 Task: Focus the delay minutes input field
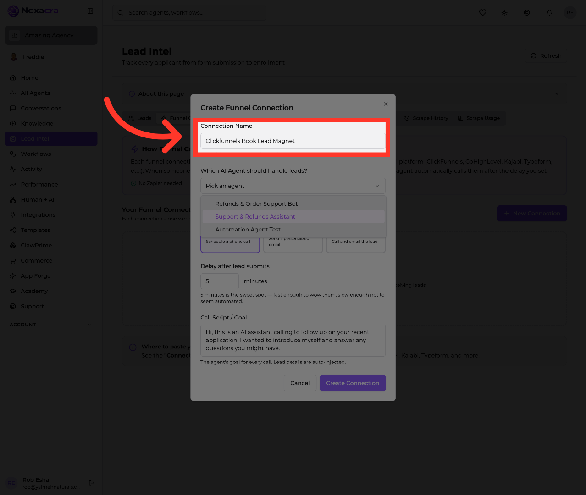(220, 281)
